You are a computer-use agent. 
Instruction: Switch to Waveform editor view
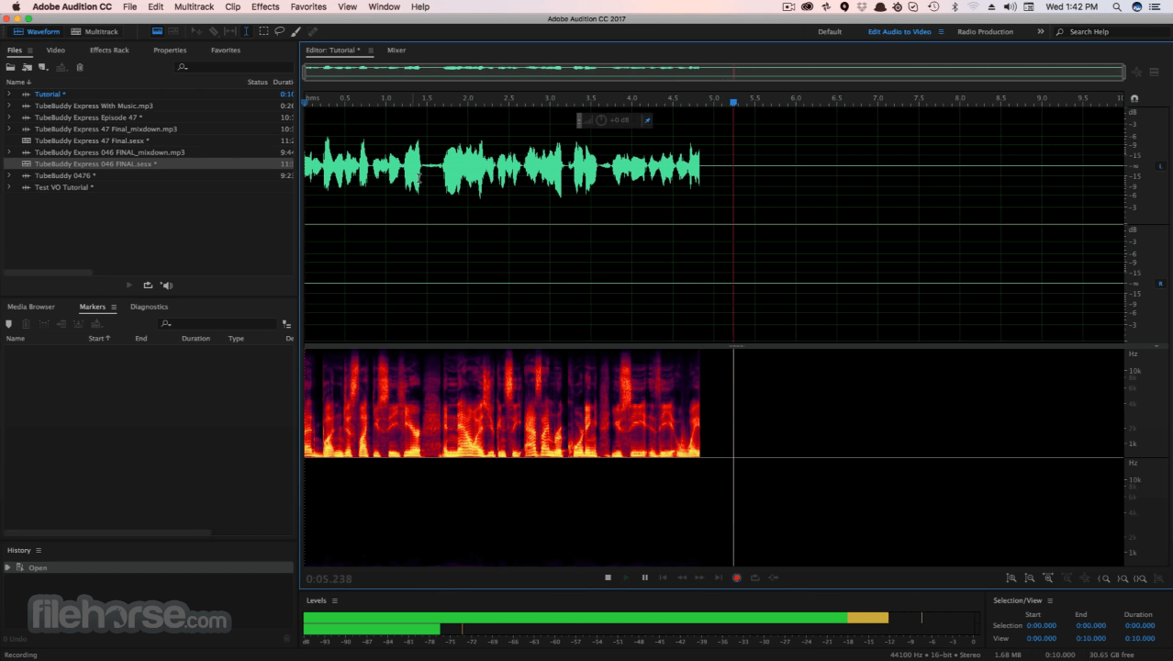coord(35,31)
